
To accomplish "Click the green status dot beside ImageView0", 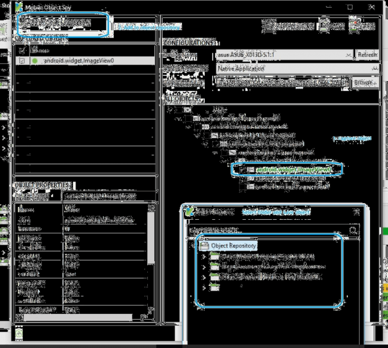I will 35,60.
